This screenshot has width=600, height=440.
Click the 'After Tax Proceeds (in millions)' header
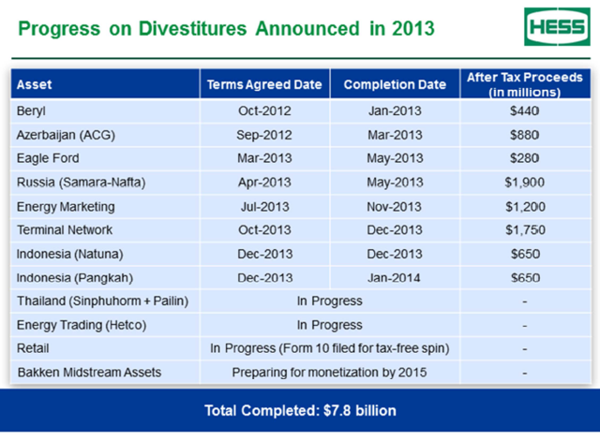[x=525, y=84]
